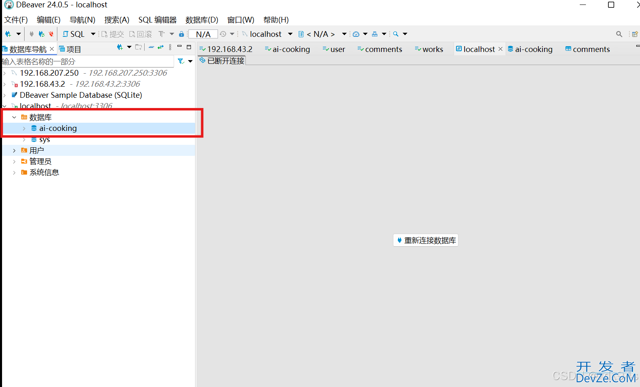Click the transaction history clock icon

pyautogui.click(x=223, y=34)
